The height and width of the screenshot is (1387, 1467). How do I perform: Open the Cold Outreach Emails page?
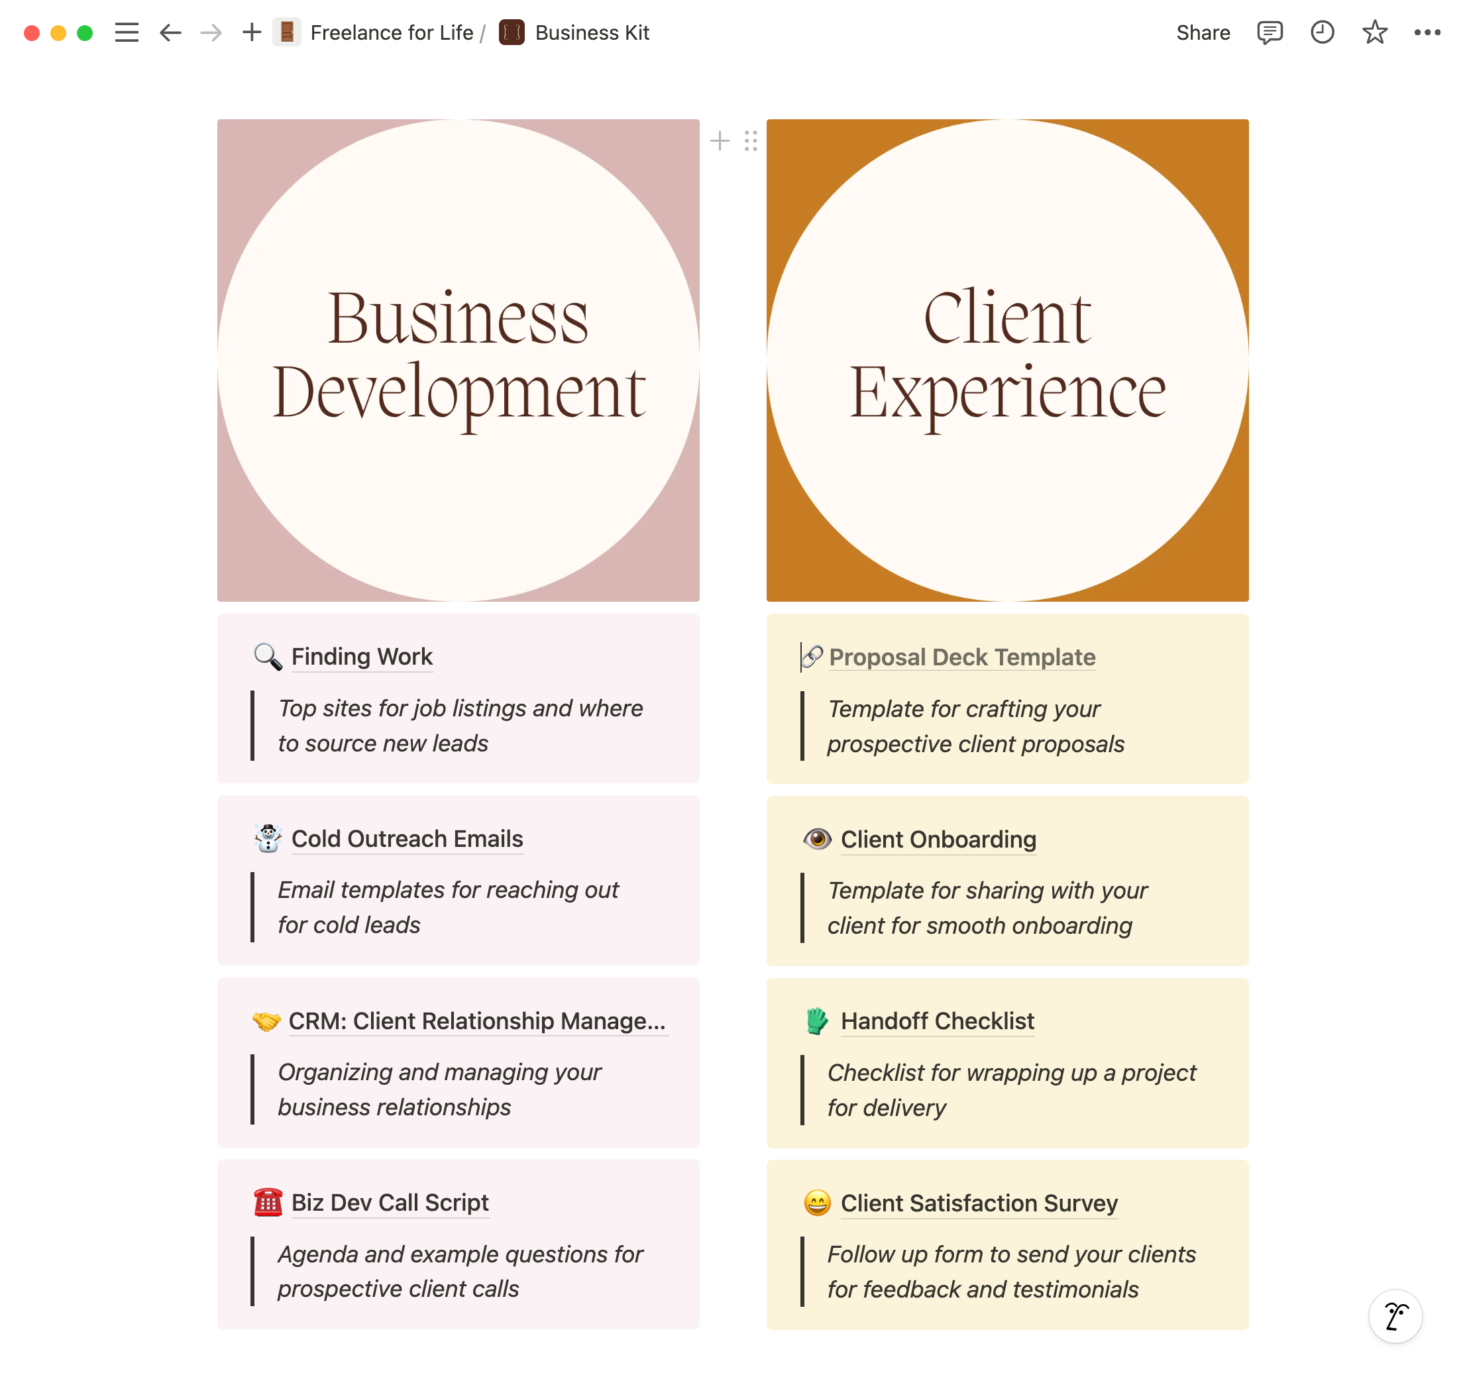coord(407,838)
